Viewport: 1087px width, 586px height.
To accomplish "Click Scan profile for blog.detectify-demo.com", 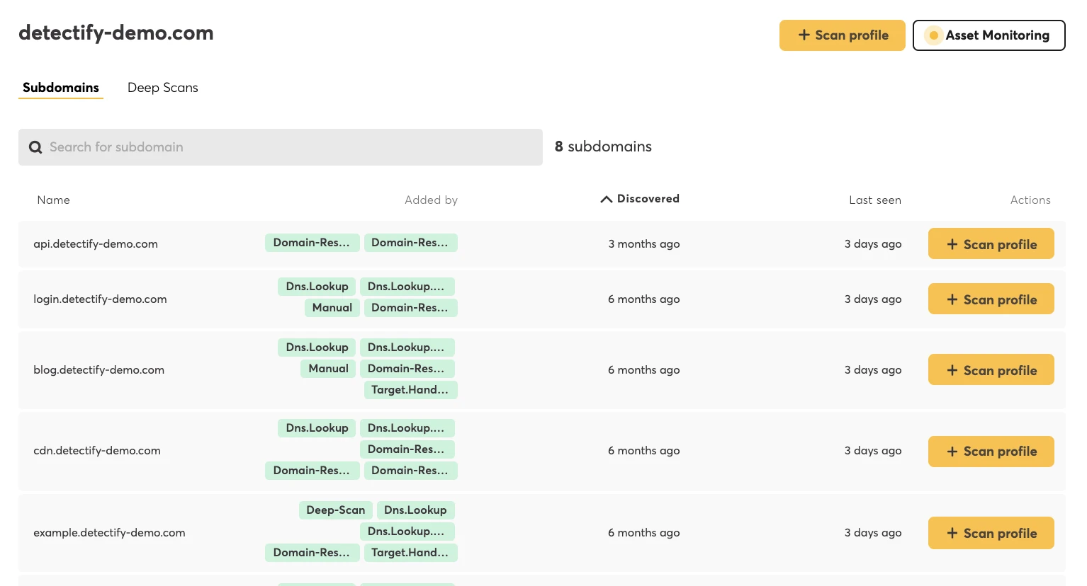I will coord(991,369).
